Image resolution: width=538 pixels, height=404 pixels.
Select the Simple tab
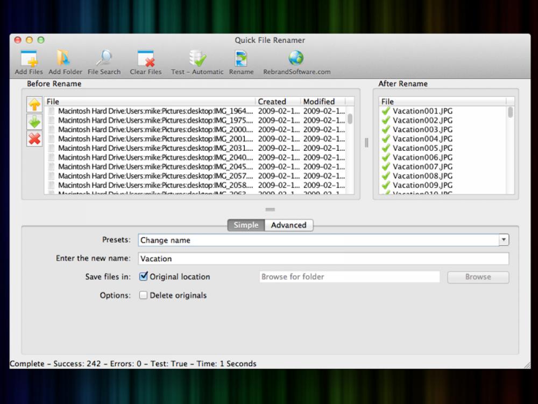click(x=245, y=225)
